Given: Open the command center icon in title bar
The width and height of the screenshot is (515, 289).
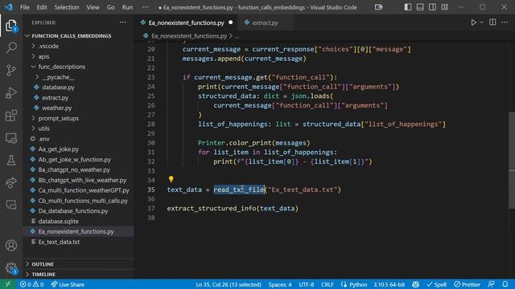Looking at the screenshot, I should [378, 7].
